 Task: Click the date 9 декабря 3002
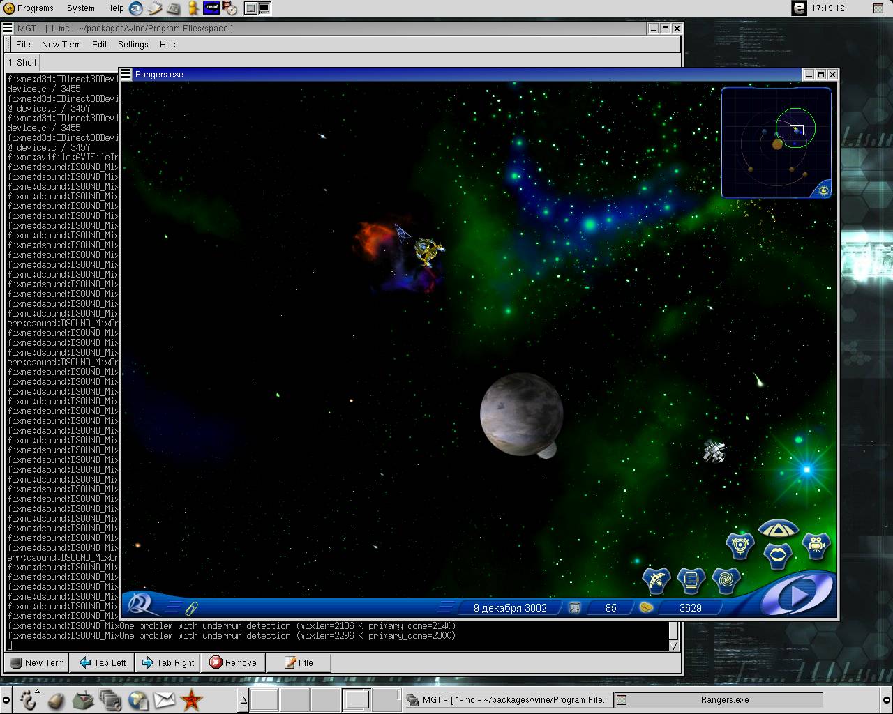point(510,607)
